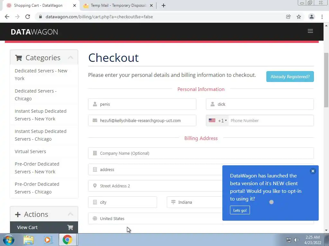Click the address bar URL
Image resolution: width=329 pixels, height=246 pixels.
pos(99,17)
